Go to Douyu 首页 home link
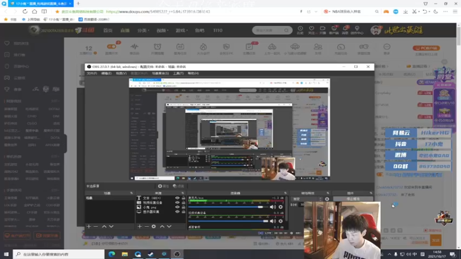The image size is (461, 259). [x=108, y=31]
